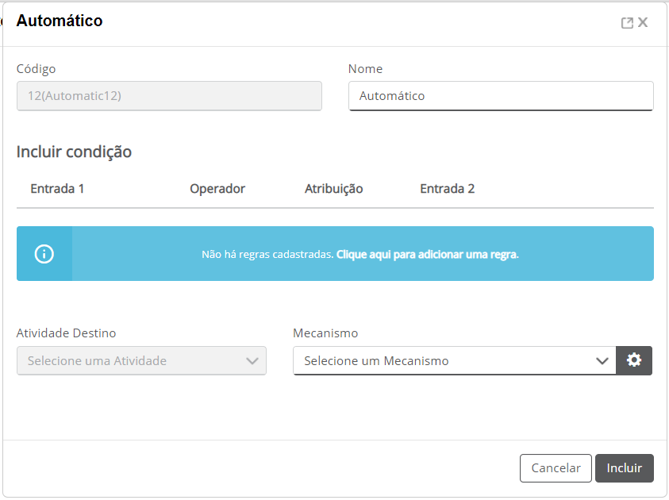Viewport: 669px width, 500px height.
Task: Select the Atribuição column header
Action: click(333, 189)
